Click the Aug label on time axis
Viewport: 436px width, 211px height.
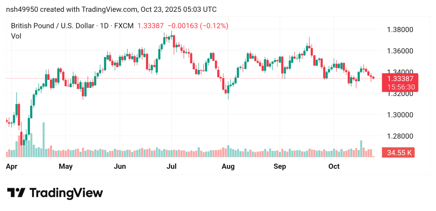point(228,167)
